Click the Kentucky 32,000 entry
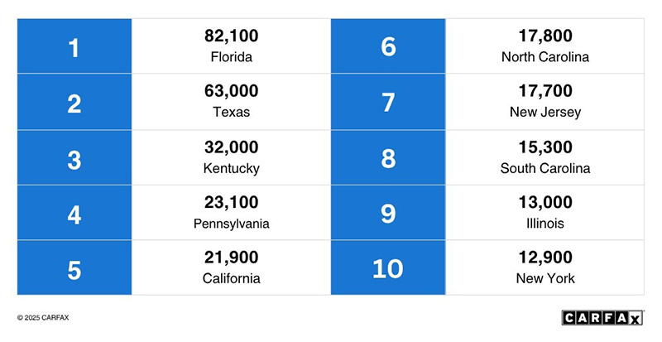 (x=232, y=157)
